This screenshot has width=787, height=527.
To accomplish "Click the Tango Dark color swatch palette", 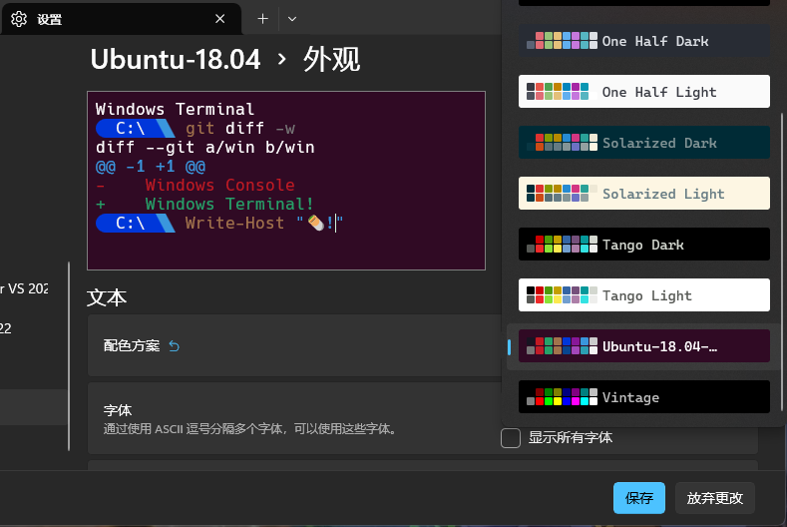I will pos(562,245).
